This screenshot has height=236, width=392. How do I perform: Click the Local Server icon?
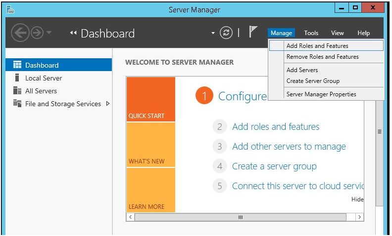tap(17, 78)
